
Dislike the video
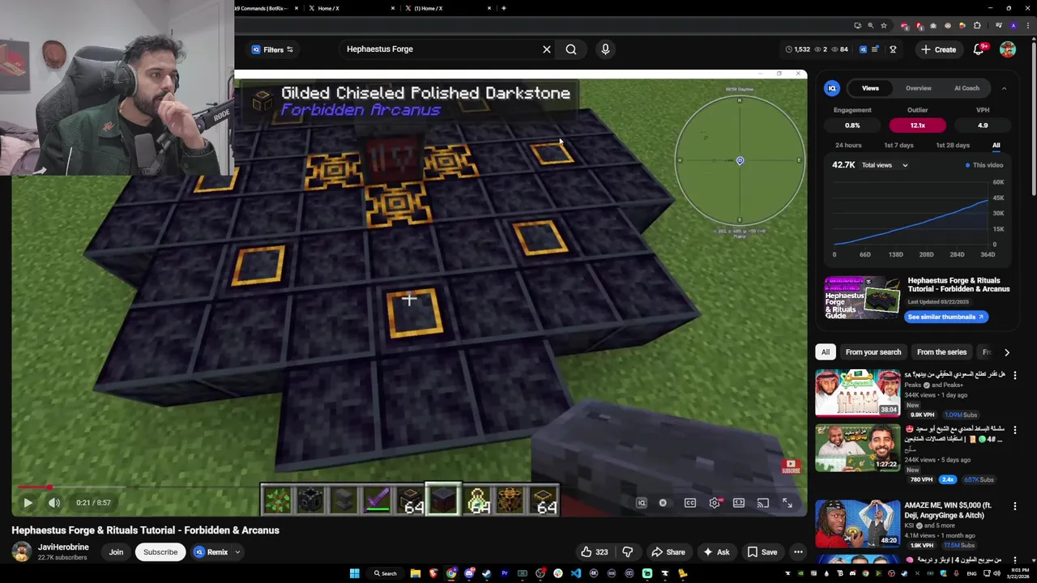click(627, 552)
